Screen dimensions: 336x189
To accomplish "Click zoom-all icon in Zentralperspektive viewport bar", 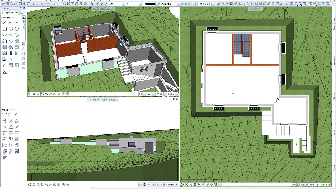I will tap(34, 94).
